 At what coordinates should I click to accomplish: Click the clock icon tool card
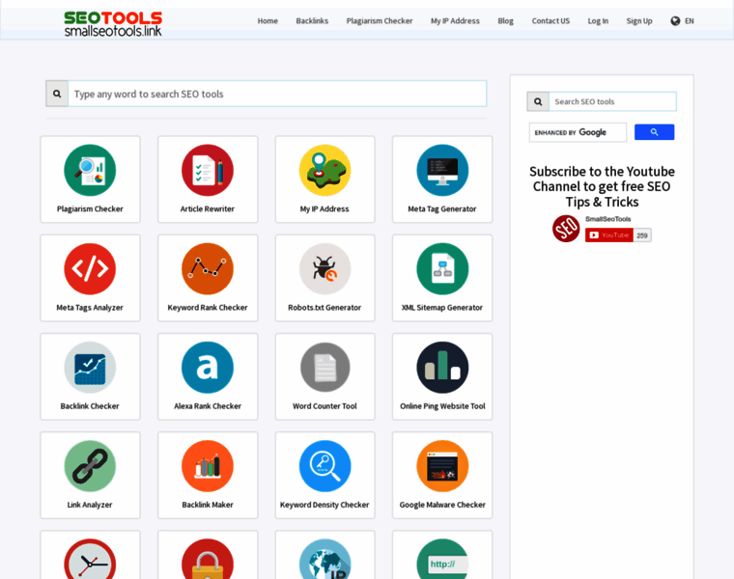[x=90, y=555]
